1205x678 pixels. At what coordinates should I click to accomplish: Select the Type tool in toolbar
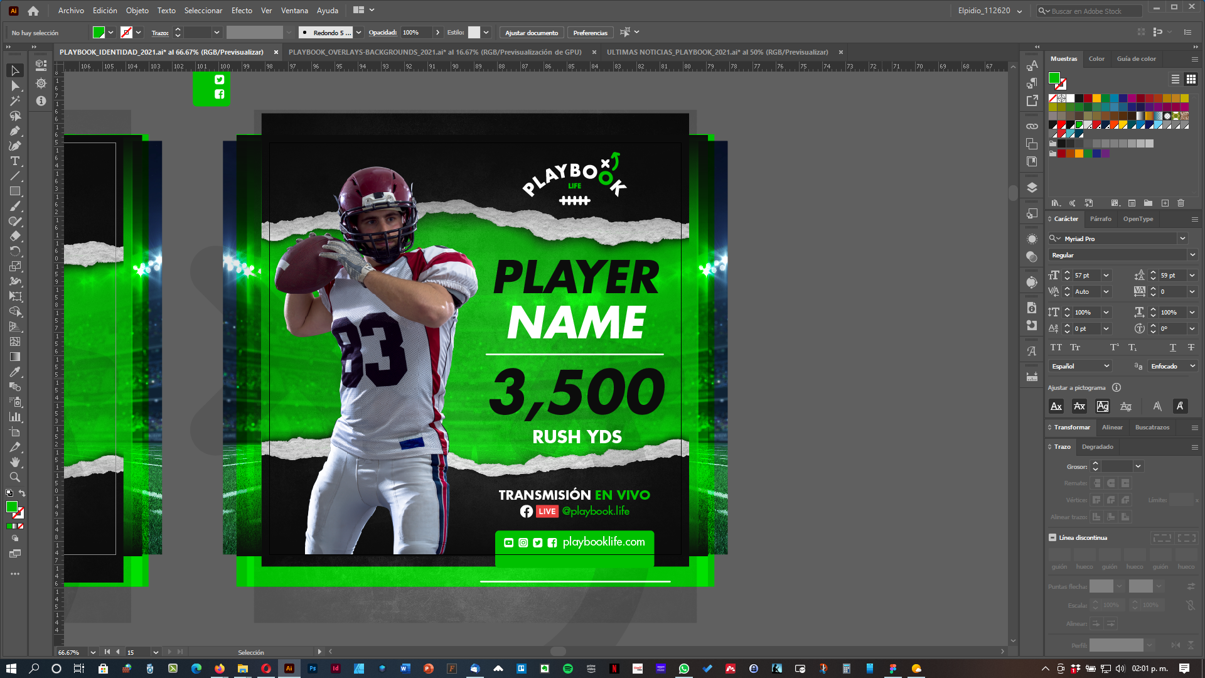click(x=15, y=161)
